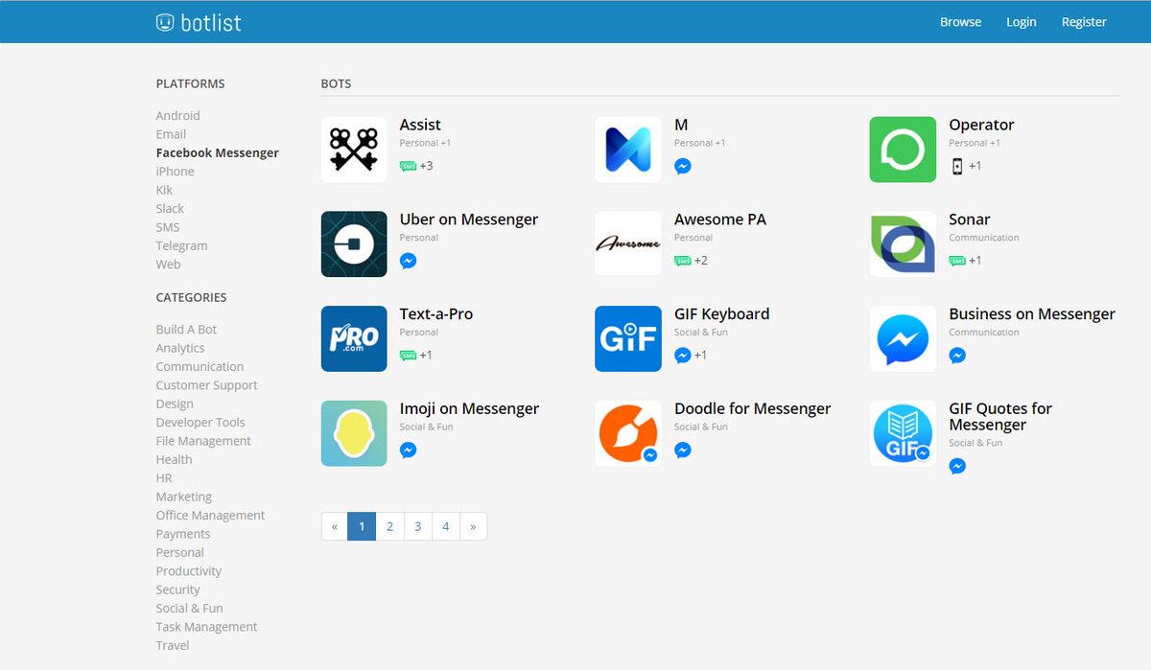Open the Build A Bot category
Image resolution: width=1151 pixels, height=670 pixels.
(187, 329)
